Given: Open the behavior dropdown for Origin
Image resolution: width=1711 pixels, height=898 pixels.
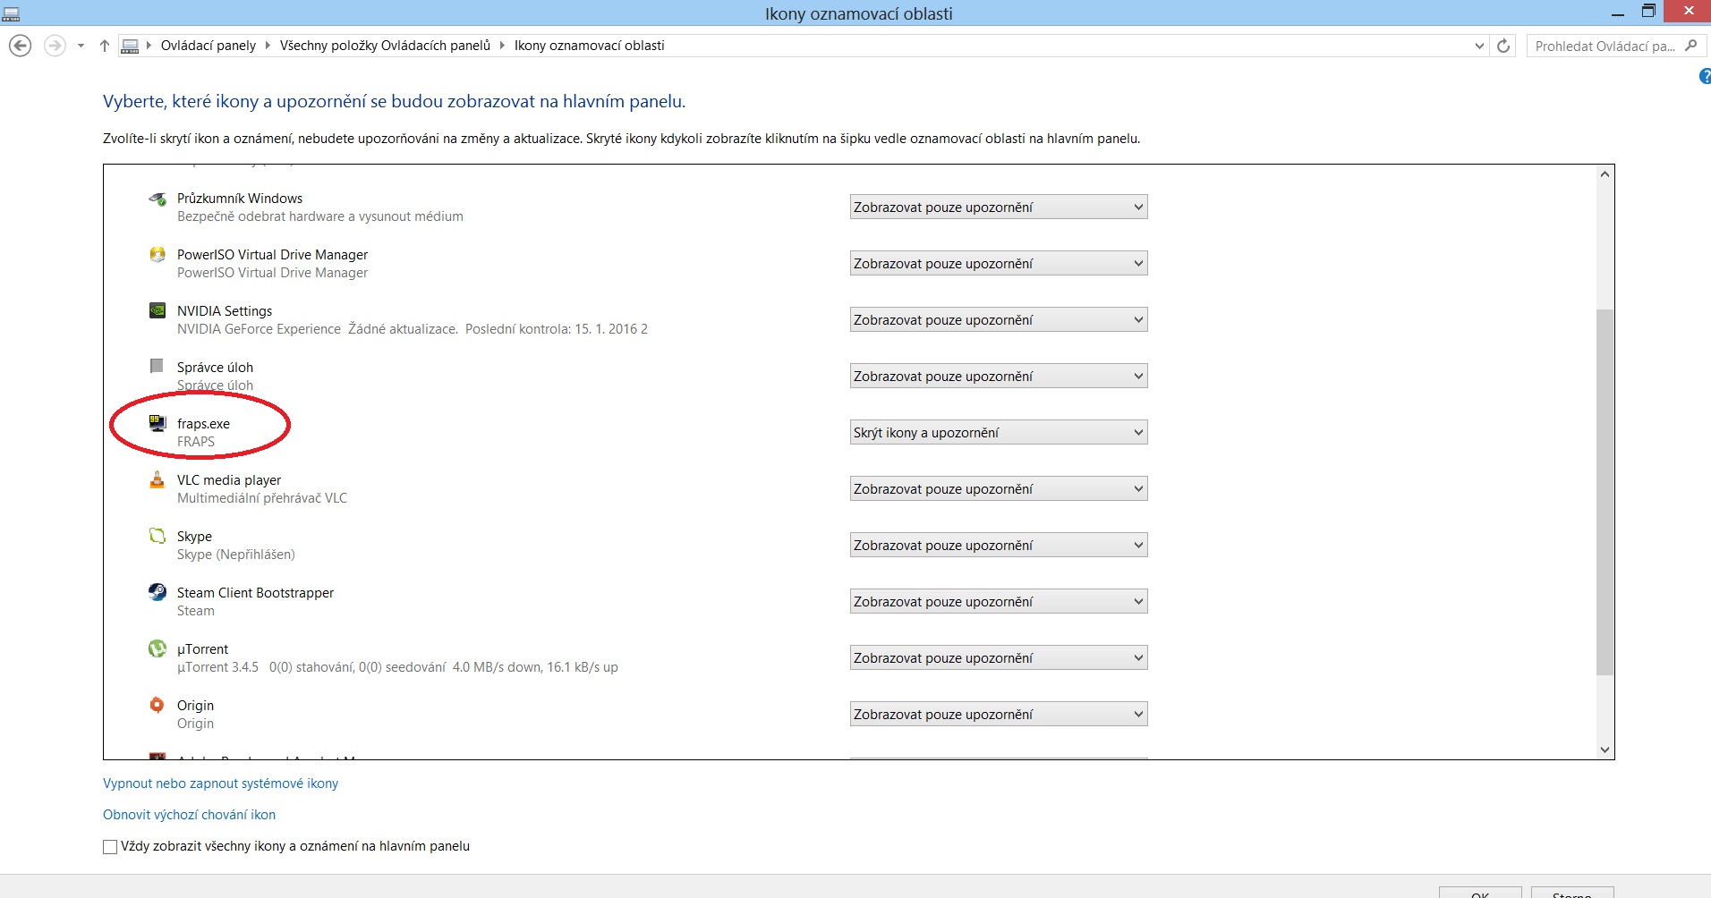Looking at the screenshot, I should [x=999, y=715].
